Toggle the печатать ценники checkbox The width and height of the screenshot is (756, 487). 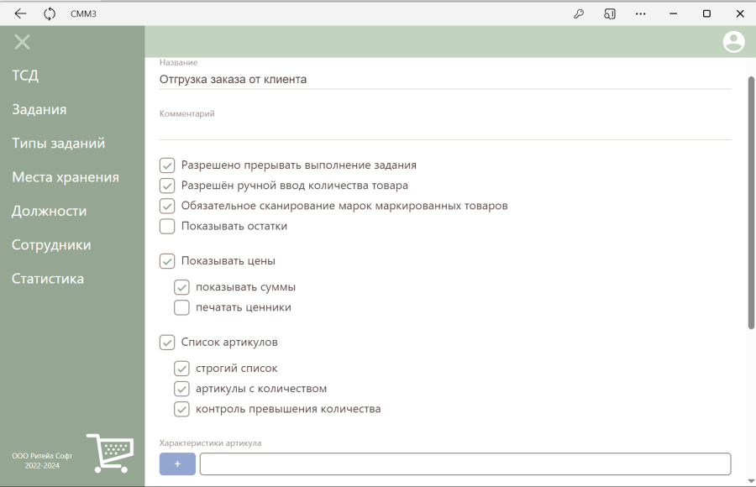(x=181, y=307)
